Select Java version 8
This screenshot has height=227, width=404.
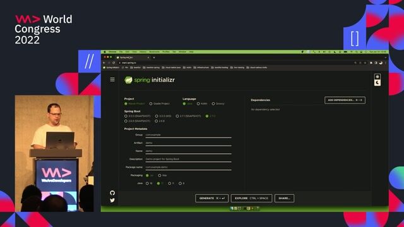point(182,183)
